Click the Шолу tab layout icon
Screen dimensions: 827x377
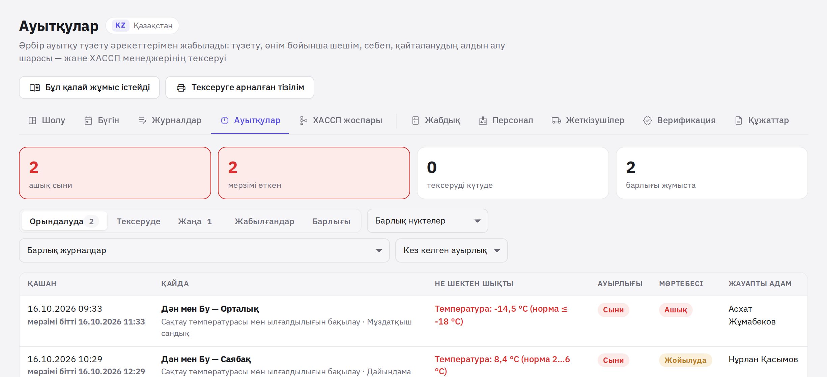pos(32,121)
